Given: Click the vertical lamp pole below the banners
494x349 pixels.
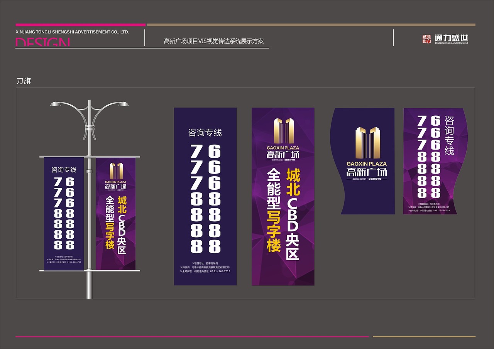Looking at the screenshot, I should point(90,285).
